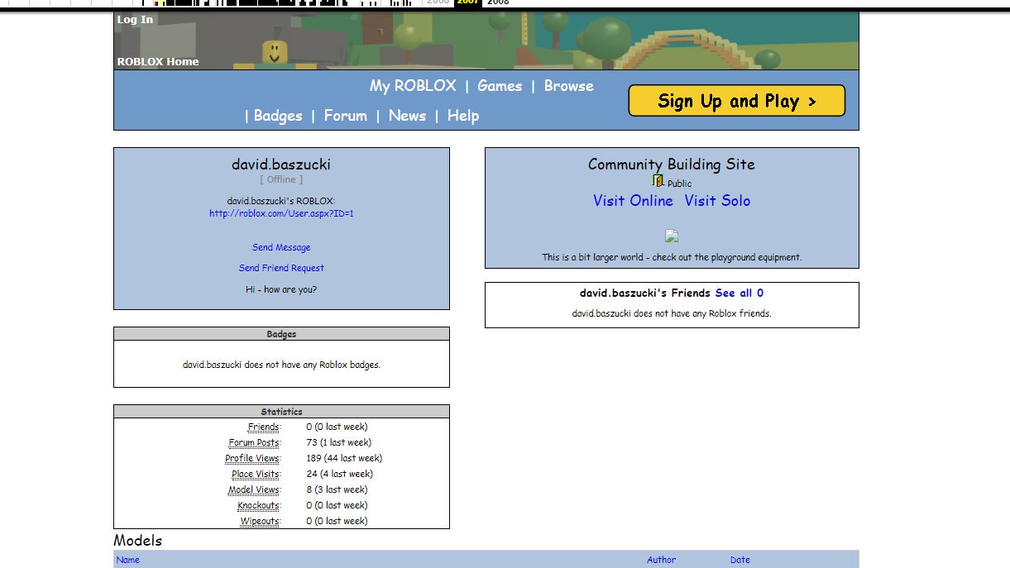Click the david.baszucki profile name heading

click(x=281, y=165)
